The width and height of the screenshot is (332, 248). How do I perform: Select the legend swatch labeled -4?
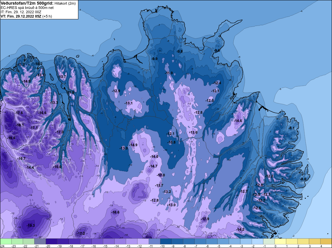235,241
